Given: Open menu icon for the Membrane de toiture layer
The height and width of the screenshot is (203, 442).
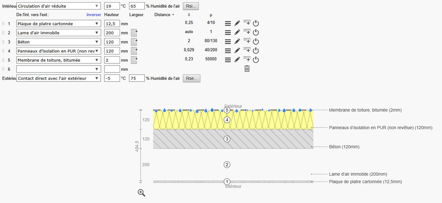Looking at the screenshot, I should pos(228,60).
